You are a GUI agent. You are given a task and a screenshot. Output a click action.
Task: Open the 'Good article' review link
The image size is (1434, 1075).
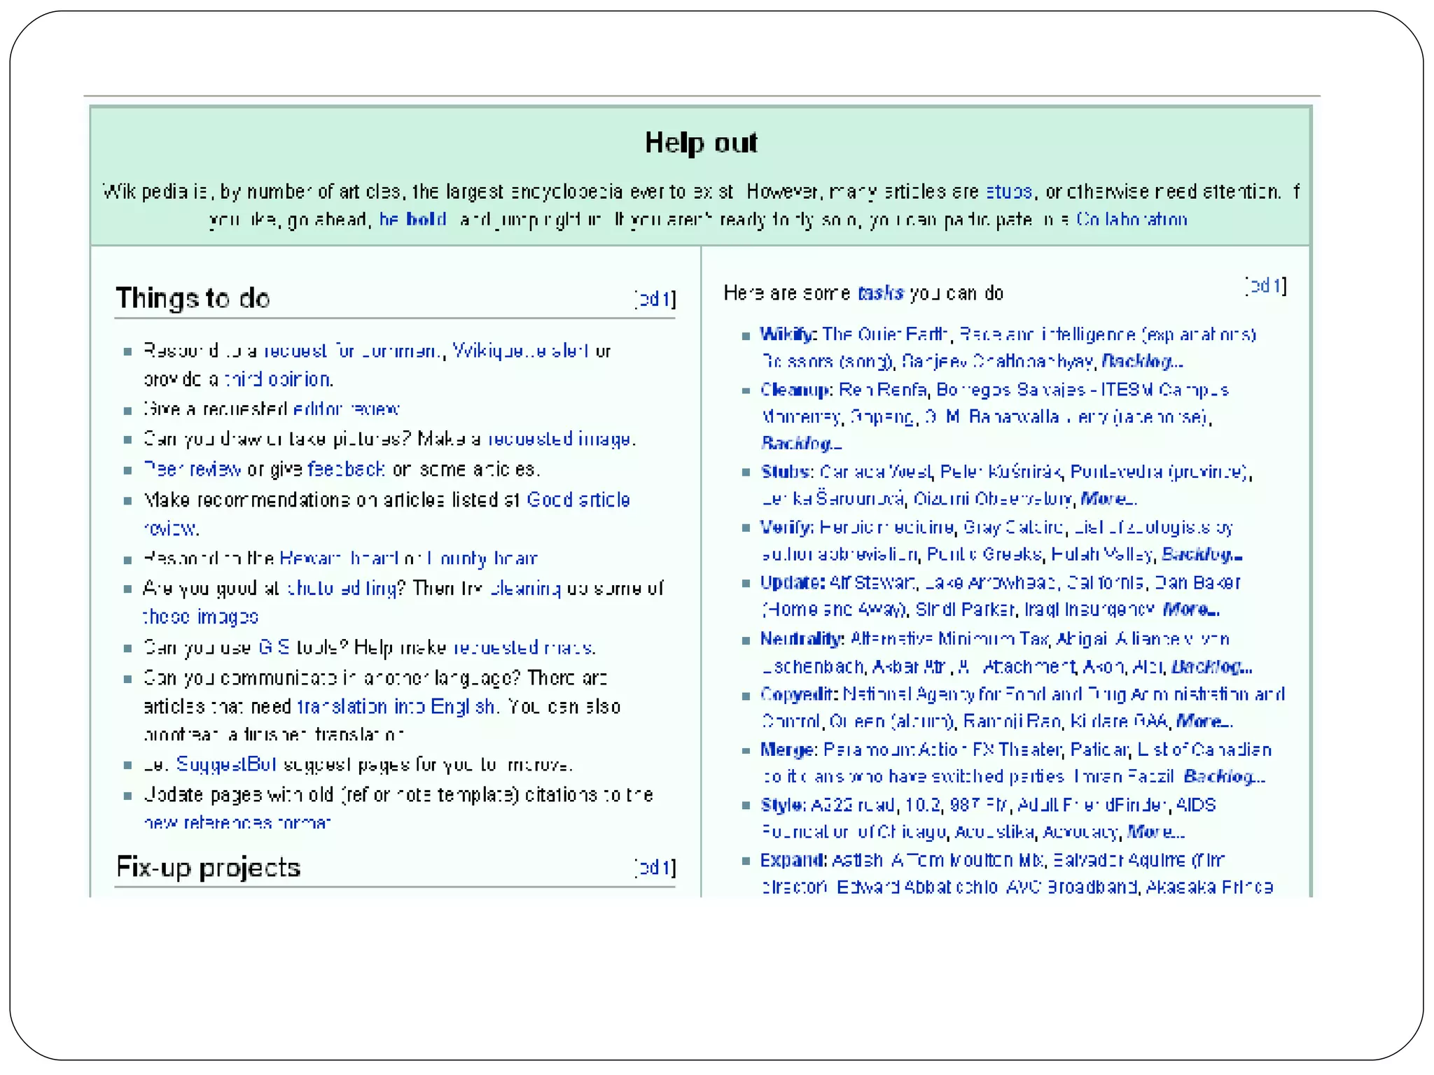(578, 500)
